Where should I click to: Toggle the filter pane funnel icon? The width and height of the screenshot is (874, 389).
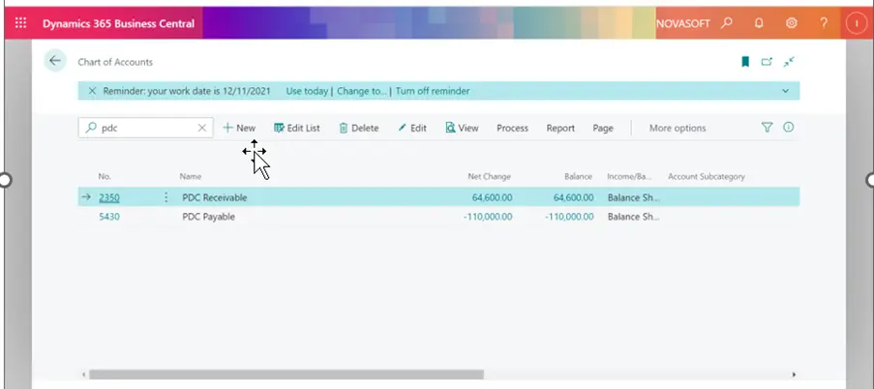pos(767,127)
